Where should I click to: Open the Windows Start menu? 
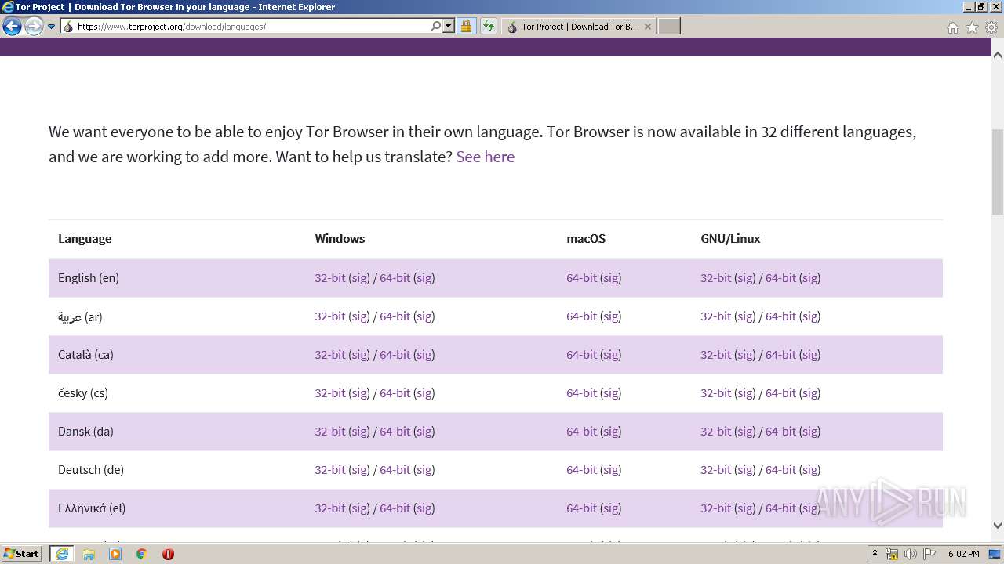22,554
